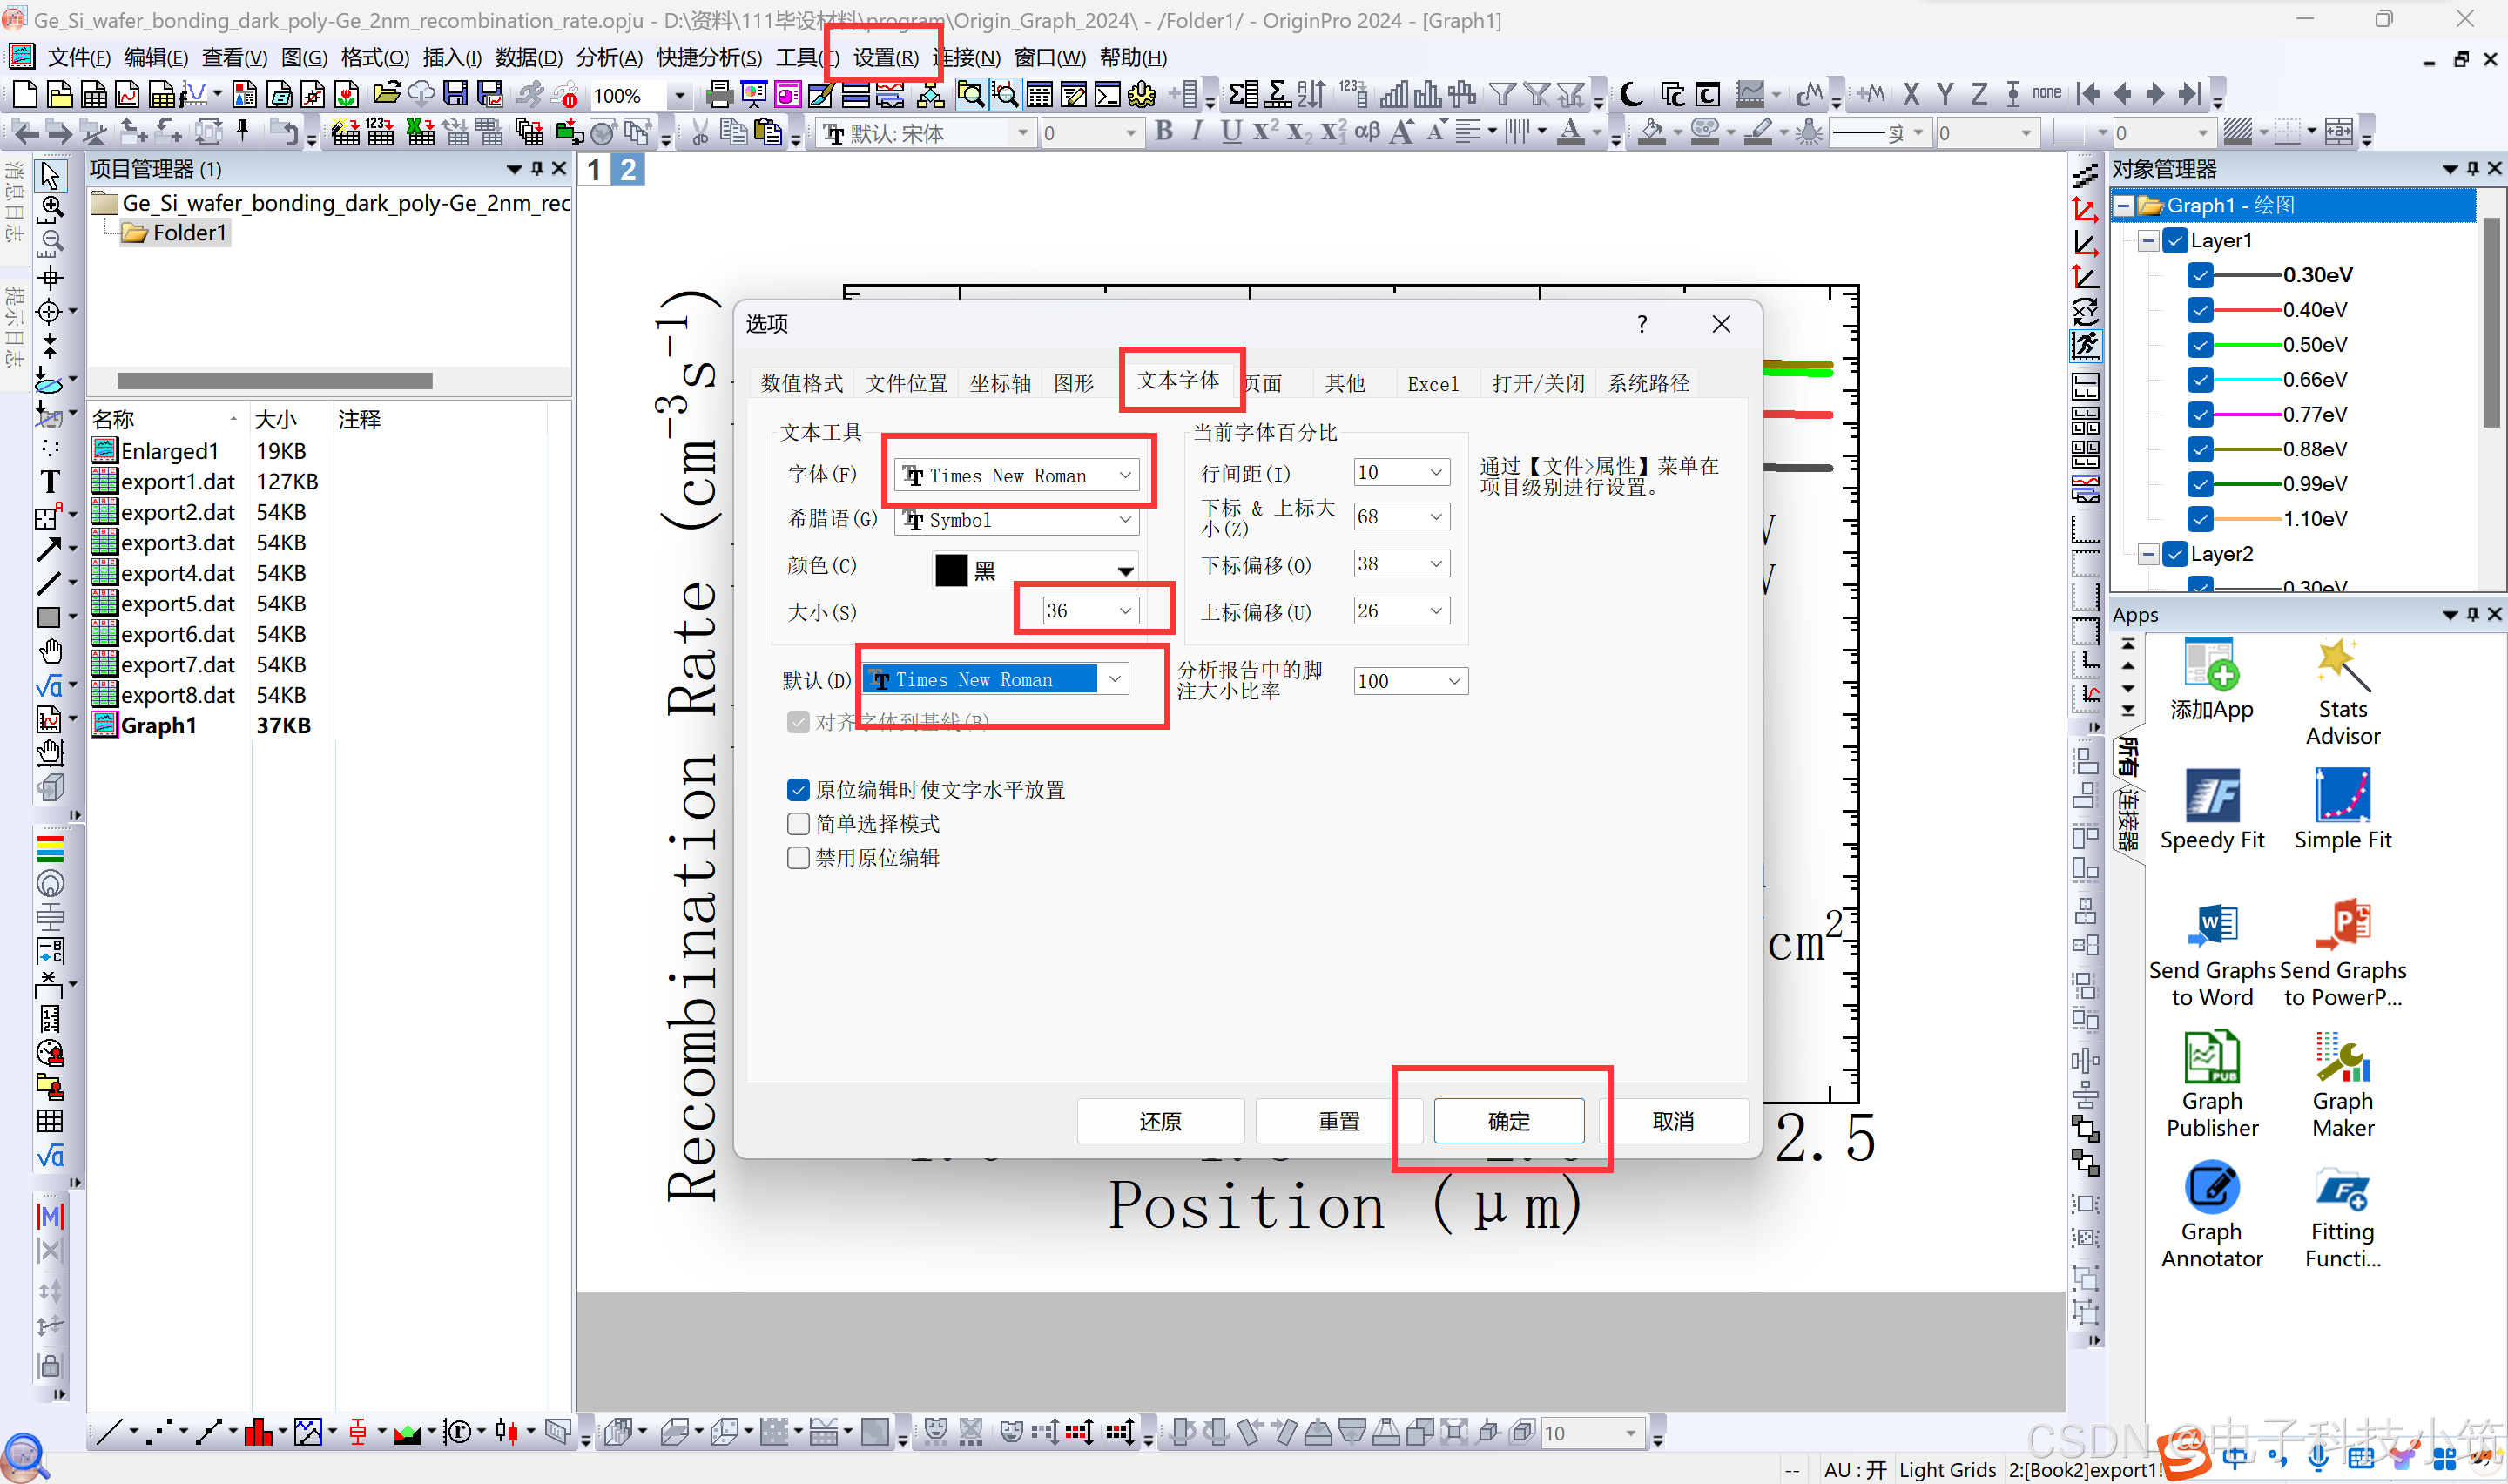This screenshot has width=2508, height=1484.
Task: Select the Text tool in left toolbar
Action: click(x=49, y=482)
